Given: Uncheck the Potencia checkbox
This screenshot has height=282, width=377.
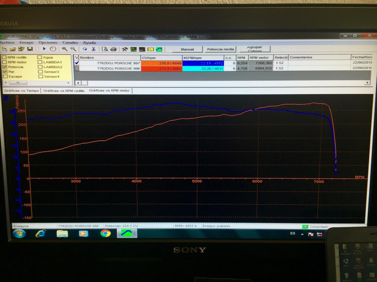Looking at the screenshot, I should [x=4, y=67].
